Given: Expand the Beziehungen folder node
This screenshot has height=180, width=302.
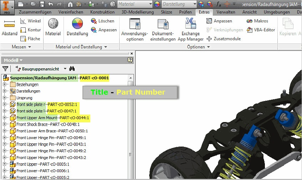Looking at the screenshot, I should point(5,85).
